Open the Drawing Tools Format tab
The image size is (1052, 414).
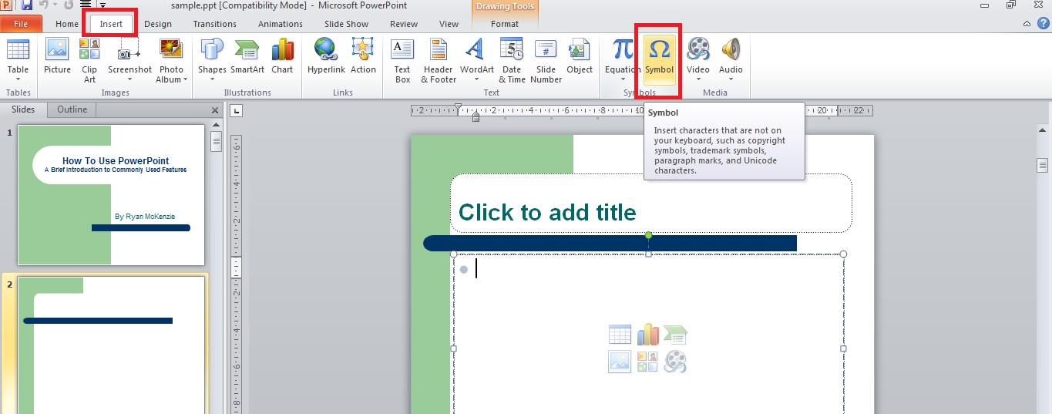click(x=505, y=24)
